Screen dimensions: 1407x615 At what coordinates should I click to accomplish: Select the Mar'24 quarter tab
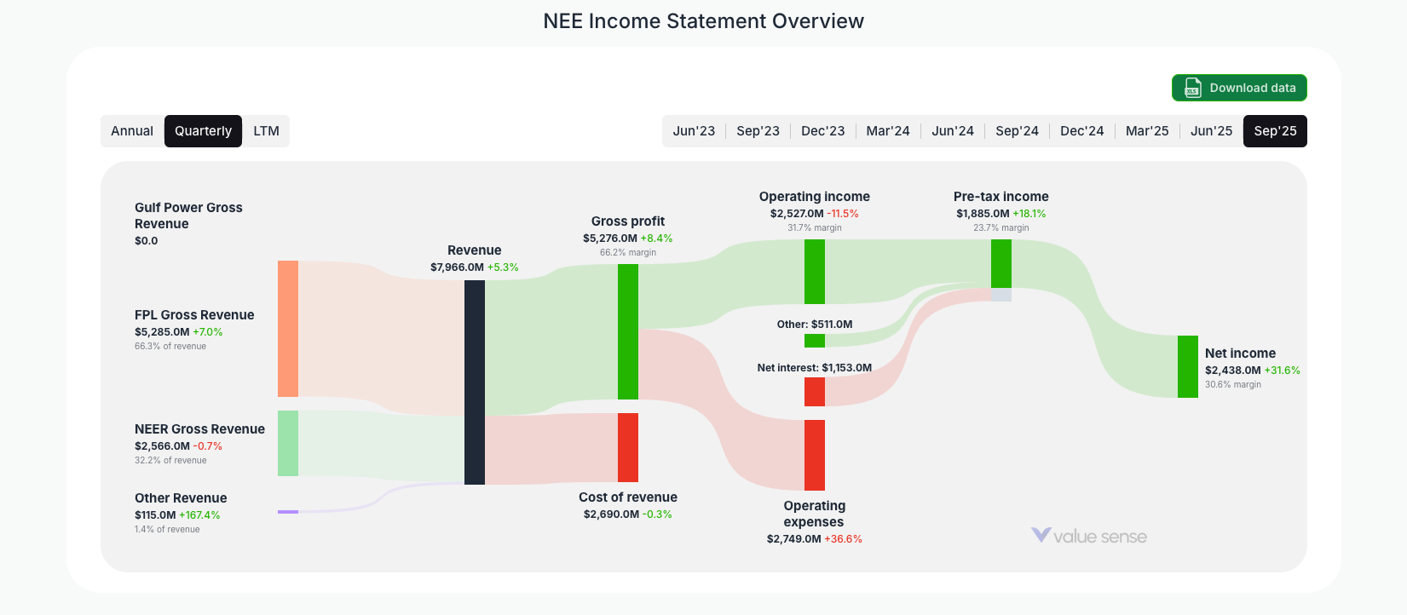coord(887,130)
